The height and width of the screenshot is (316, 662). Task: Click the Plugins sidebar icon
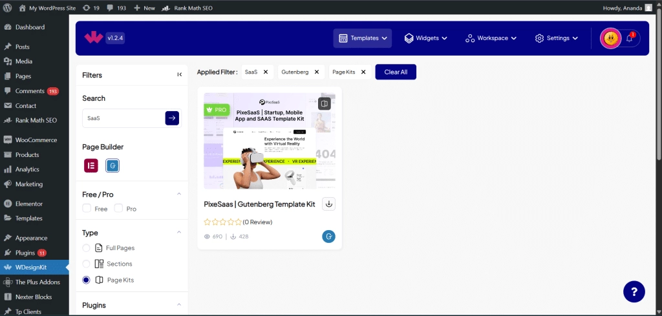(x=8, y=253)
